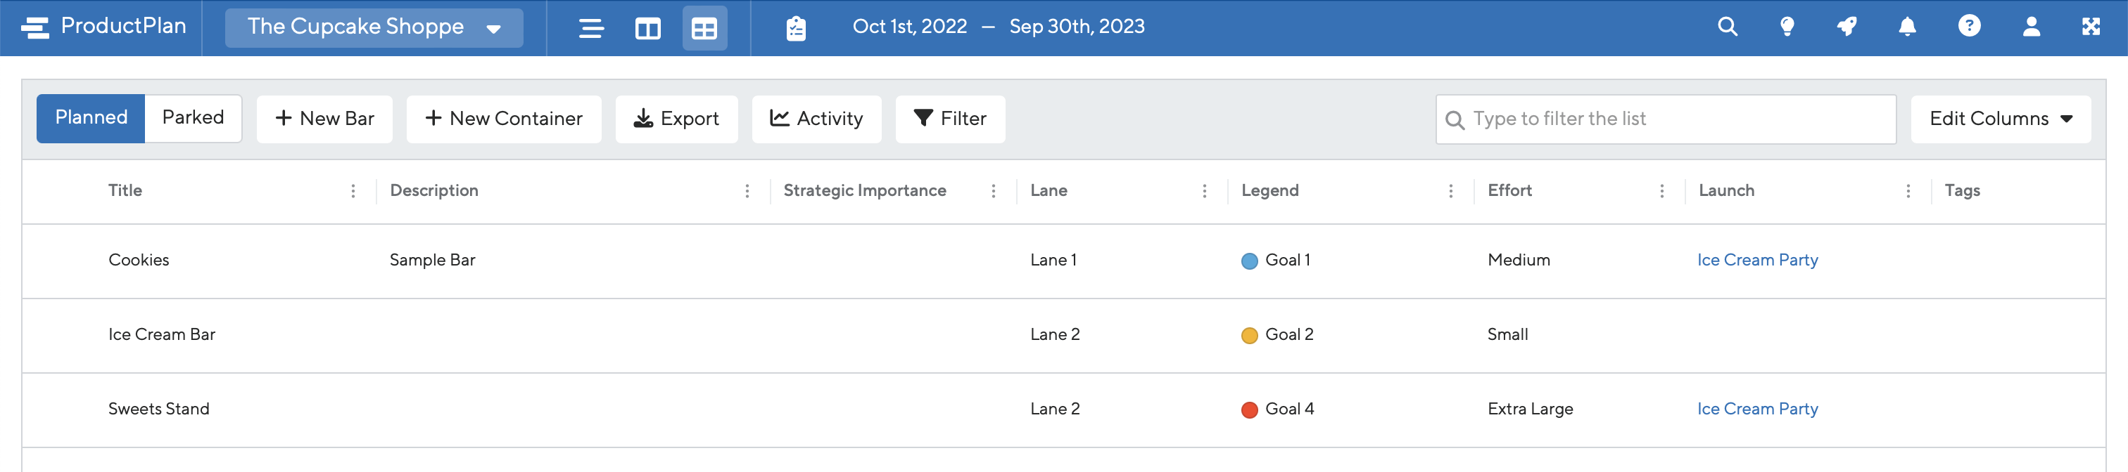Image resolution: width=2128 pixels, height=472 pixels.
Task: Select the table view icon
Action: point(704,28)
